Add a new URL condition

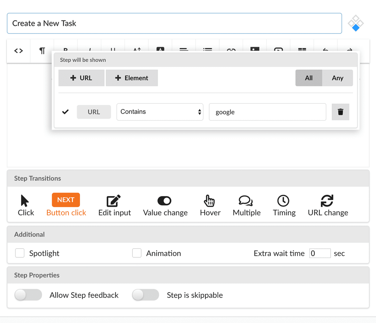(81, 78)
